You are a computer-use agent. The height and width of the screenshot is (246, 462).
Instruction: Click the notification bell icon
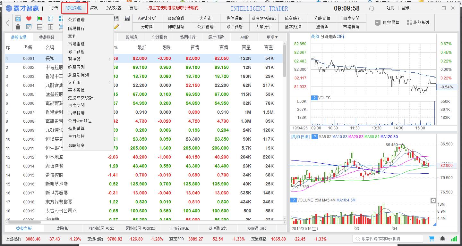tap(442, 239)
